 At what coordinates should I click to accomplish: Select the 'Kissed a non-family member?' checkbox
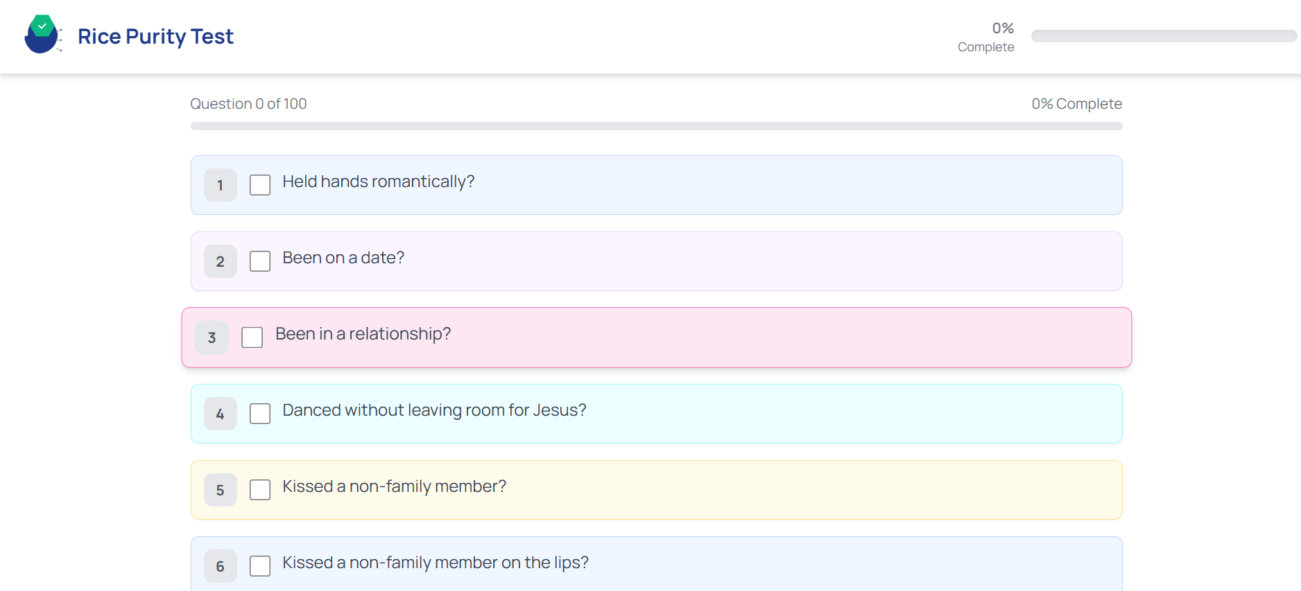click(x=260, y=490)
